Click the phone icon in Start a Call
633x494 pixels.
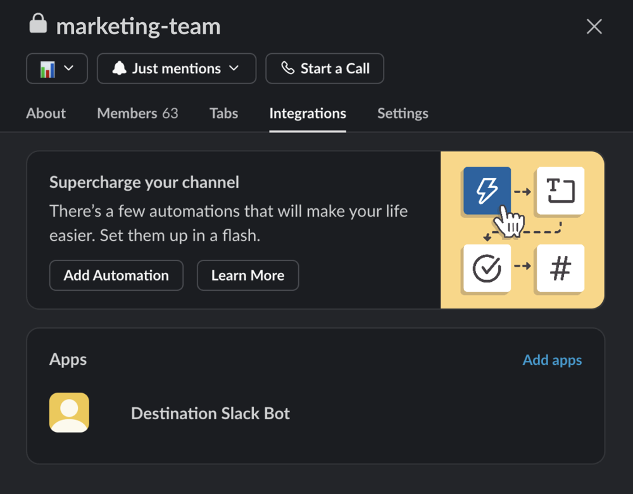pos(289,68)
